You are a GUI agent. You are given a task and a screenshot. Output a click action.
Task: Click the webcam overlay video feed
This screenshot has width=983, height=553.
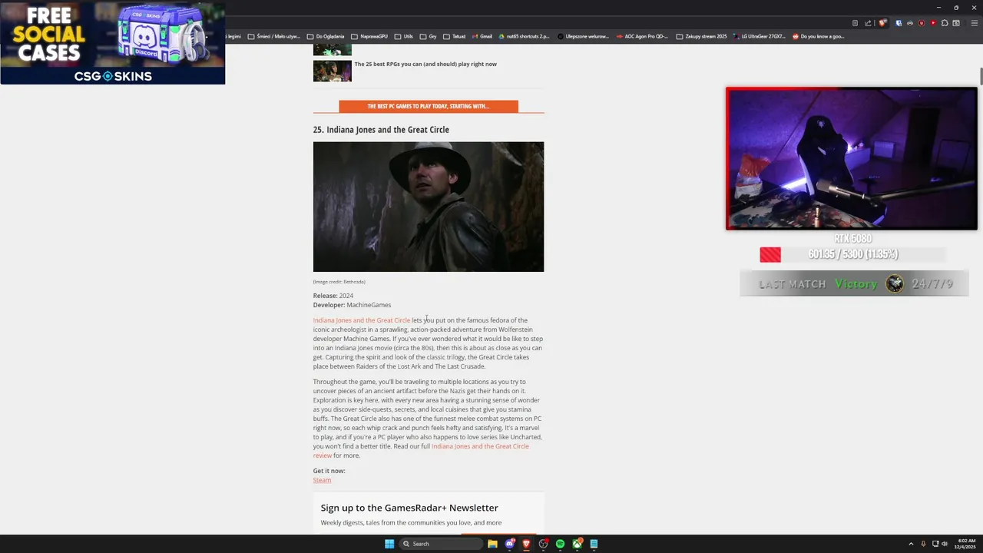[x=852, y=158]
